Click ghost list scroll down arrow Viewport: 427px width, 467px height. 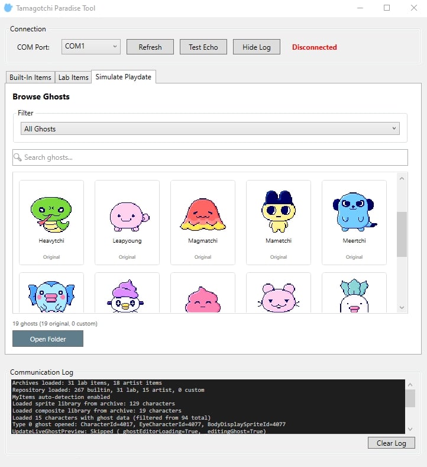point(402,307)
